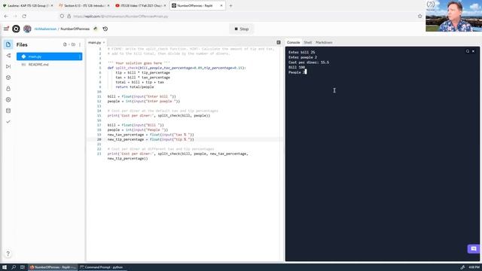Open a new browser tab

tap(230, 5)
